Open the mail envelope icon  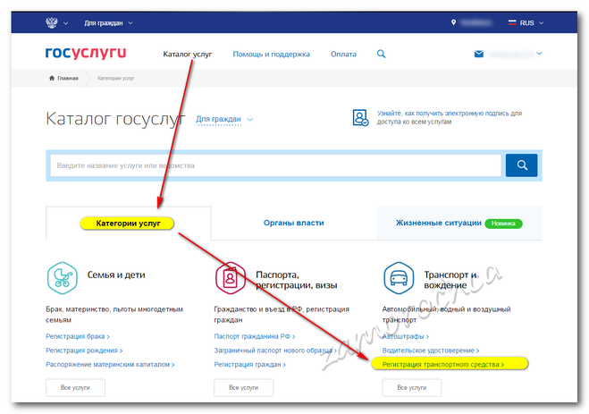tap(479, 55)
